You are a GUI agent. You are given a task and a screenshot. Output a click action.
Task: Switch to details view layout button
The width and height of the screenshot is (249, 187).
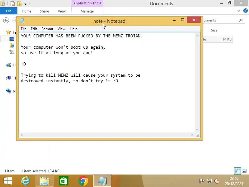[x=237, y=171]
